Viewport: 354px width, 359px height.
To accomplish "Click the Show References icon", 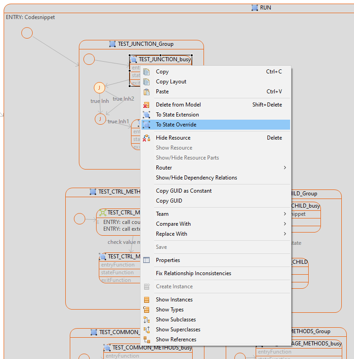I will tap(146, 340).
